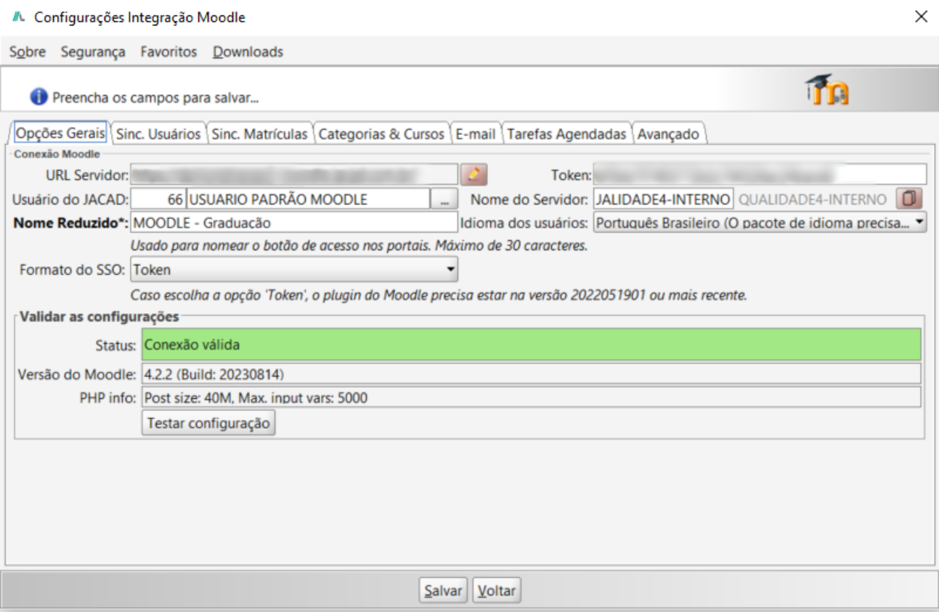939x612 pixels.
Task: Click the greyed QUALIDADE4-INTERNO server name text
Action: click(x=813, y=199)
